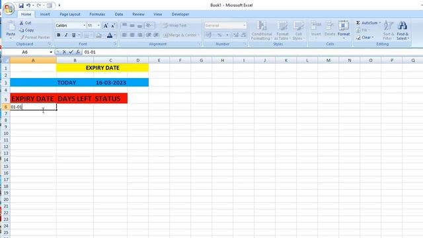The height and width of the screenshot is (238, 423).
Task: Open Find & Select menu
Action: (403, 30)
